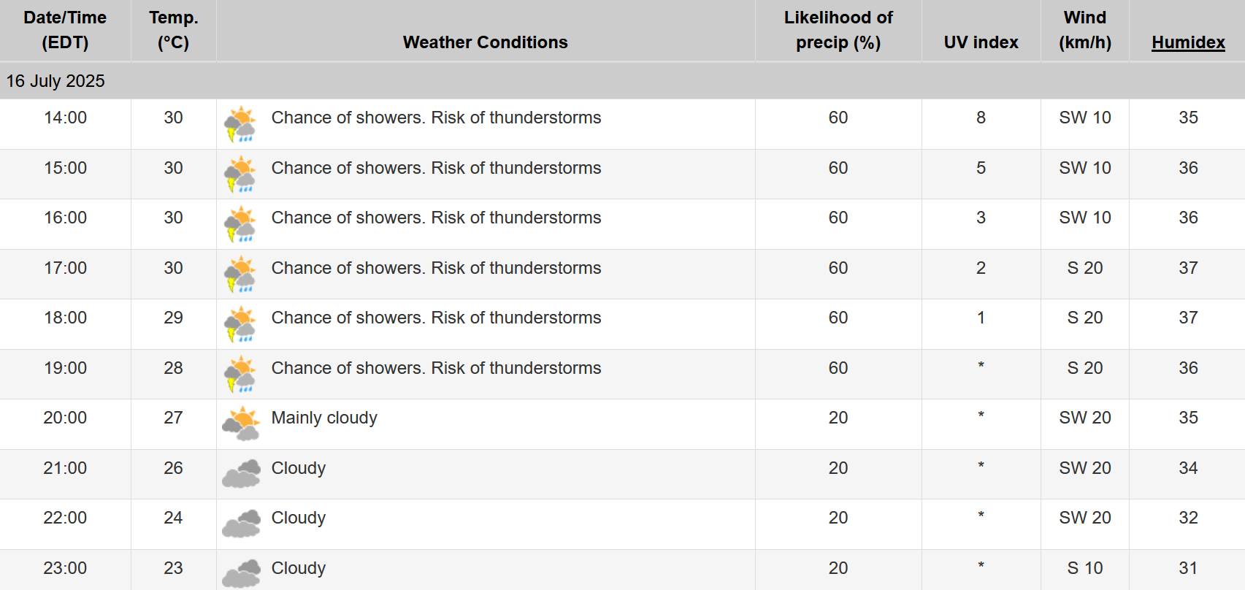Image resolution: width=1245 pixels, height=590 pixels.
Task: Click the humidex value 37 at 17:00
Action: coord(1188,268)
